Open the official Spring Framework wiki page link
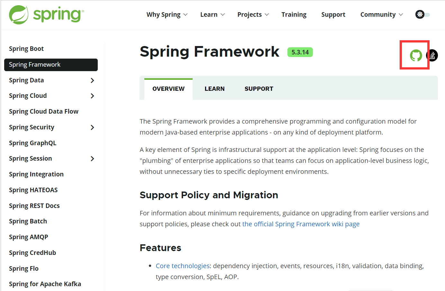 [301, 224]
